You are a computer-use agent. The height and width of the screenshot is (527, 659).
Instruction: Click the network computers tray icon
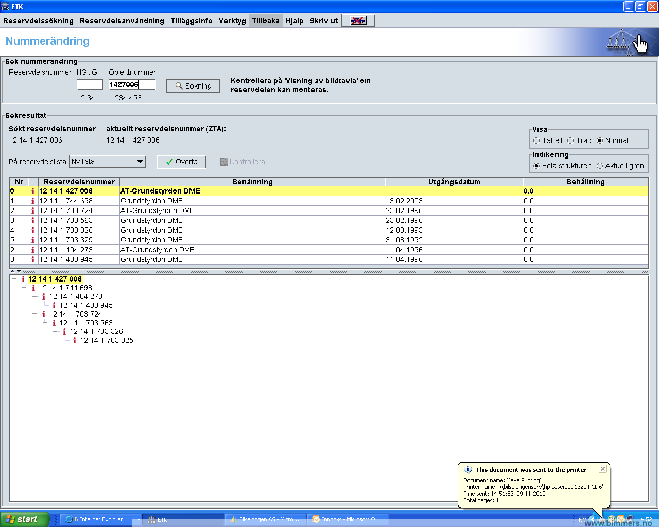[x=629, y=519]
